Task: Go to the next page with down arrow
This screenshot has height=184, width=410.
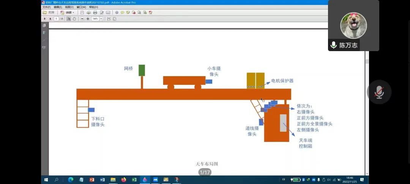Action: [50, 19]
